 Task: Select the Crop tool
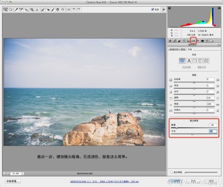(32, 10)
